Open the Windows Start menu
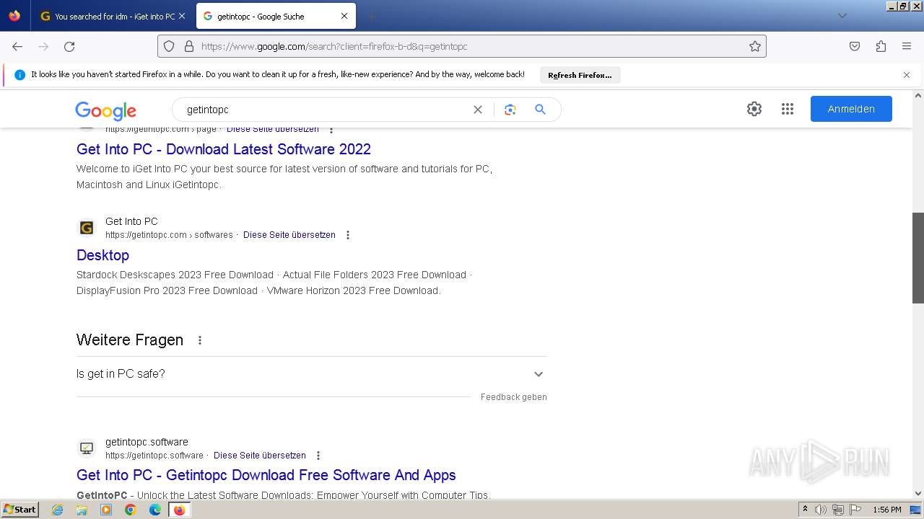Viewport: 924px width, 519px height. [19, 510]
